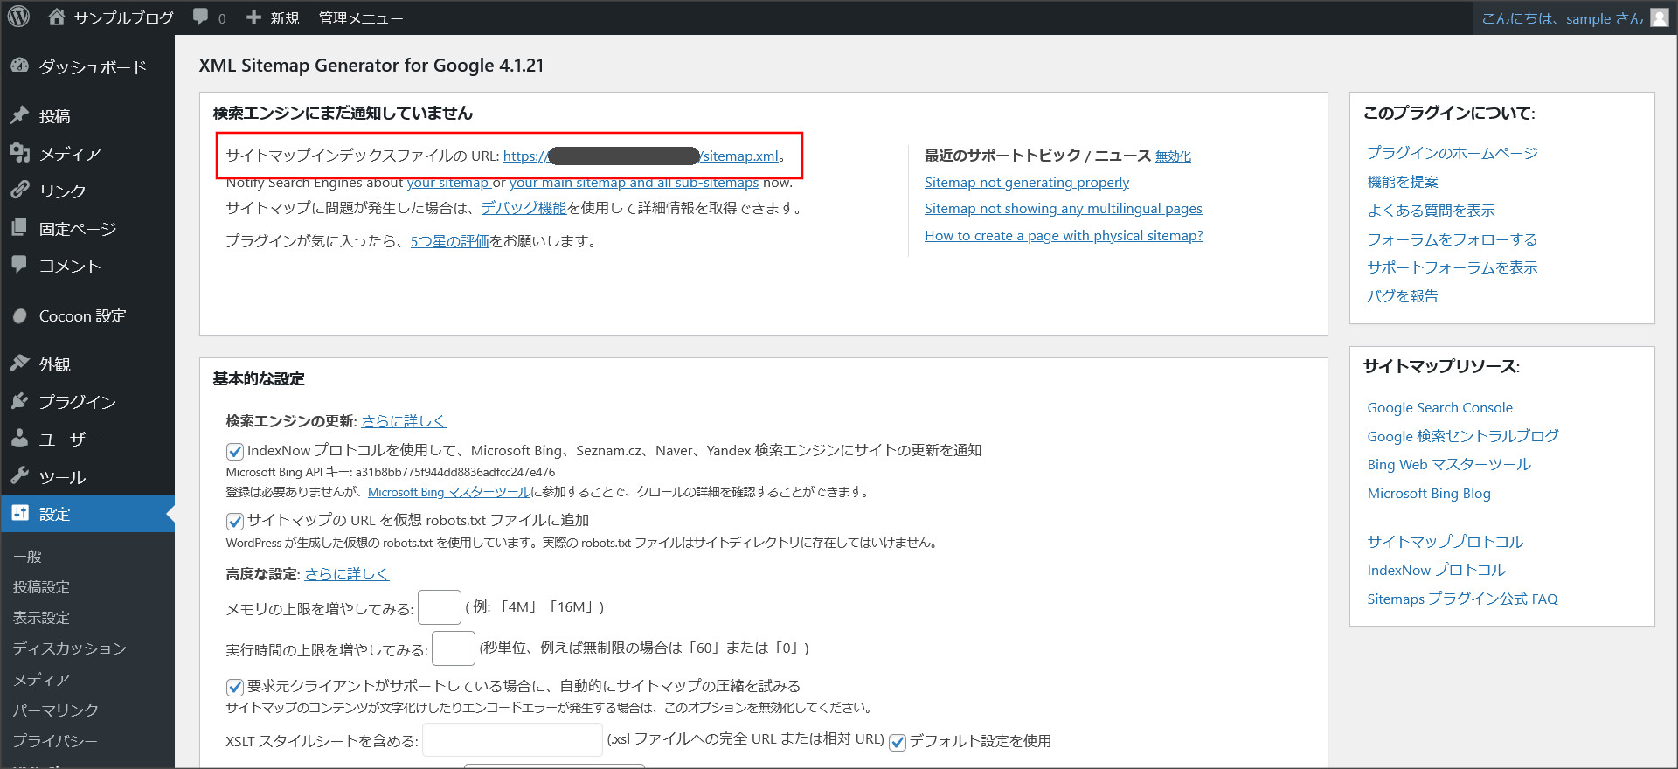Click 'your main sitemap and all sub-sitemaps' link
1678x769 pixels.
point(634,183)
